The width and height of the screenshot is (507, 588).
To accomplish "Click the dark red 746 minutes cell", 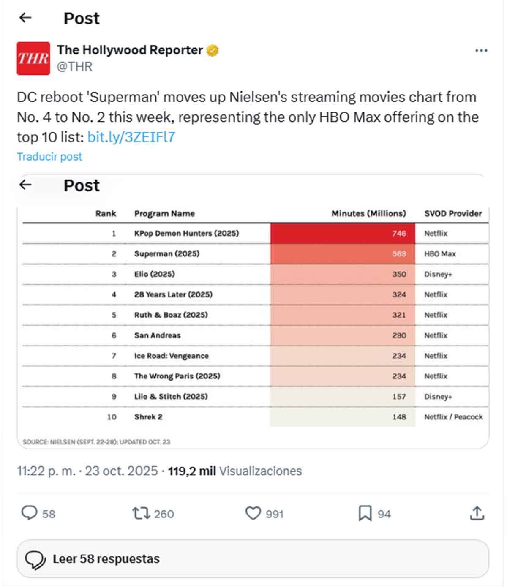I will pos(342,233).
